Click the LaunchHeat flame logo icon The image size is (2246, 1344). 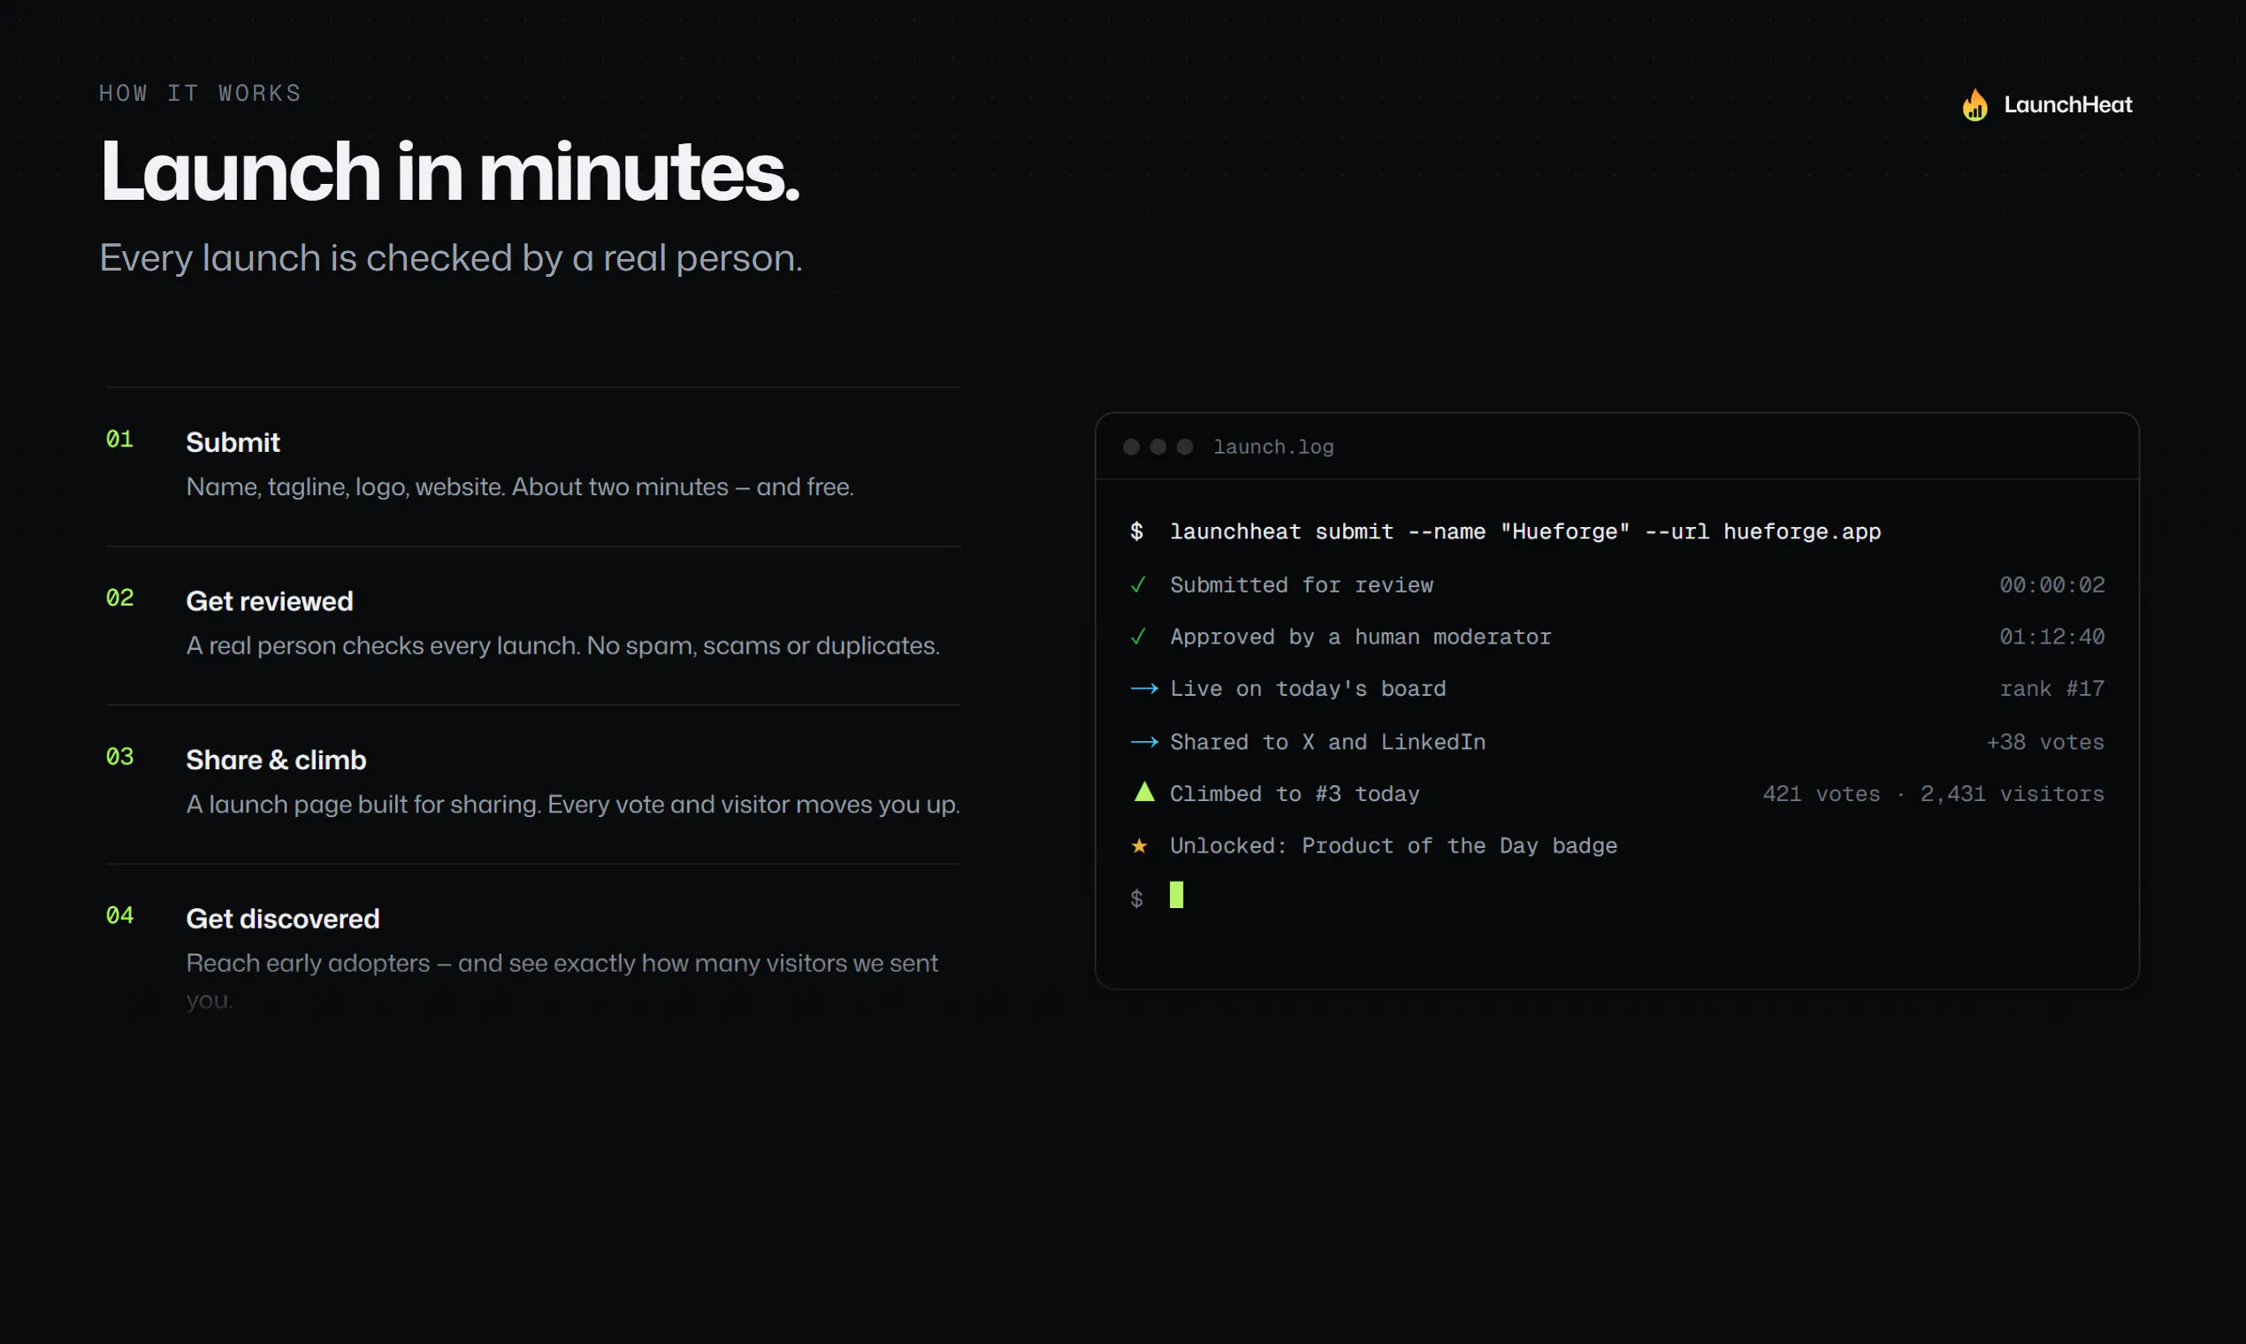click(x=1975, y=104)
